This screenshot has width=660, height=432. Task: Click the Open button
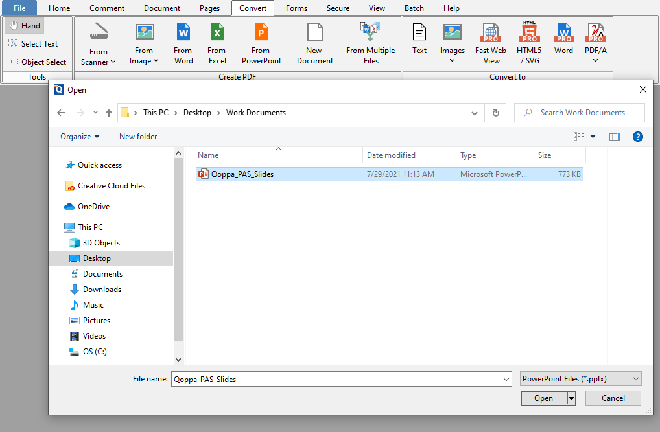[x=543, y=398]
